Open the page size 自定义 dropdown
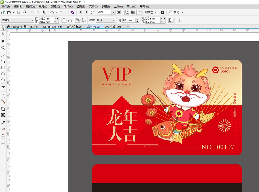This screenshot has height=192, width=259. click(x=32, y=20)
